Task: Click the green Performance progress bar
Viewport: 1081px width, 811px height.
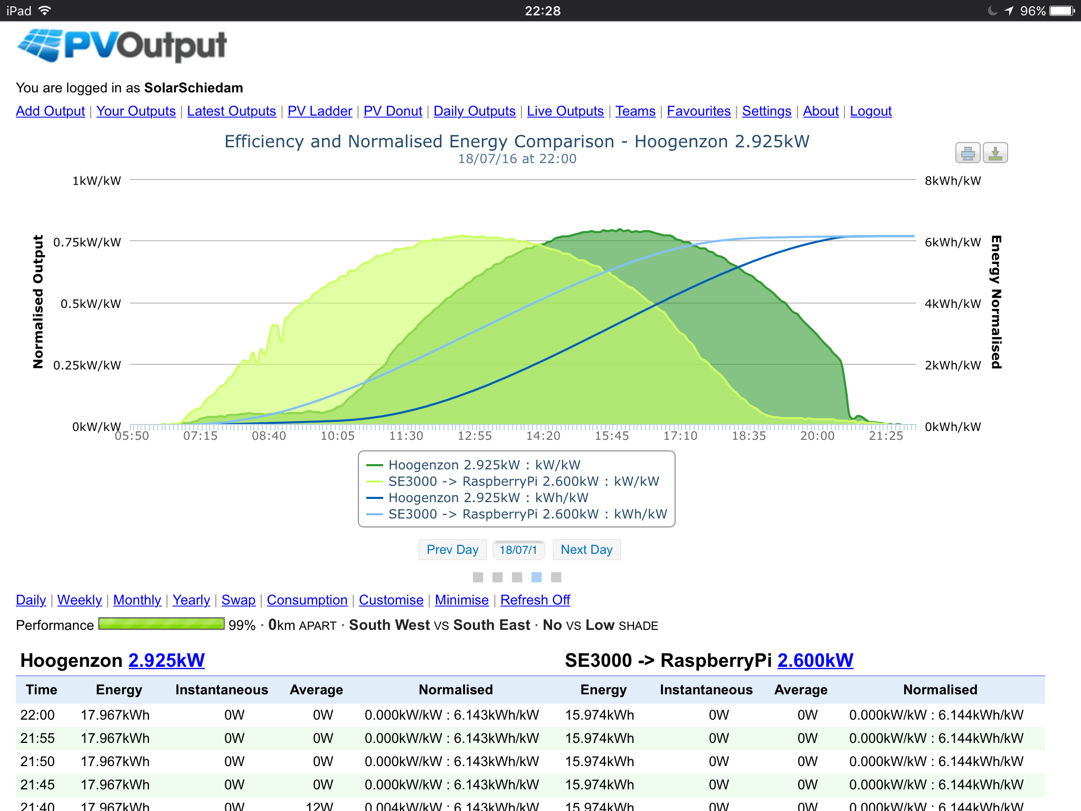Action: click(x=161, y=624)
